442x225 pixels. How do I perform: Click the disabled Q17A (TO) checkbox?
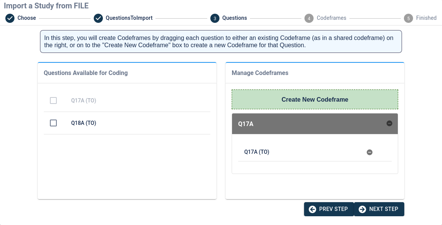53,101
